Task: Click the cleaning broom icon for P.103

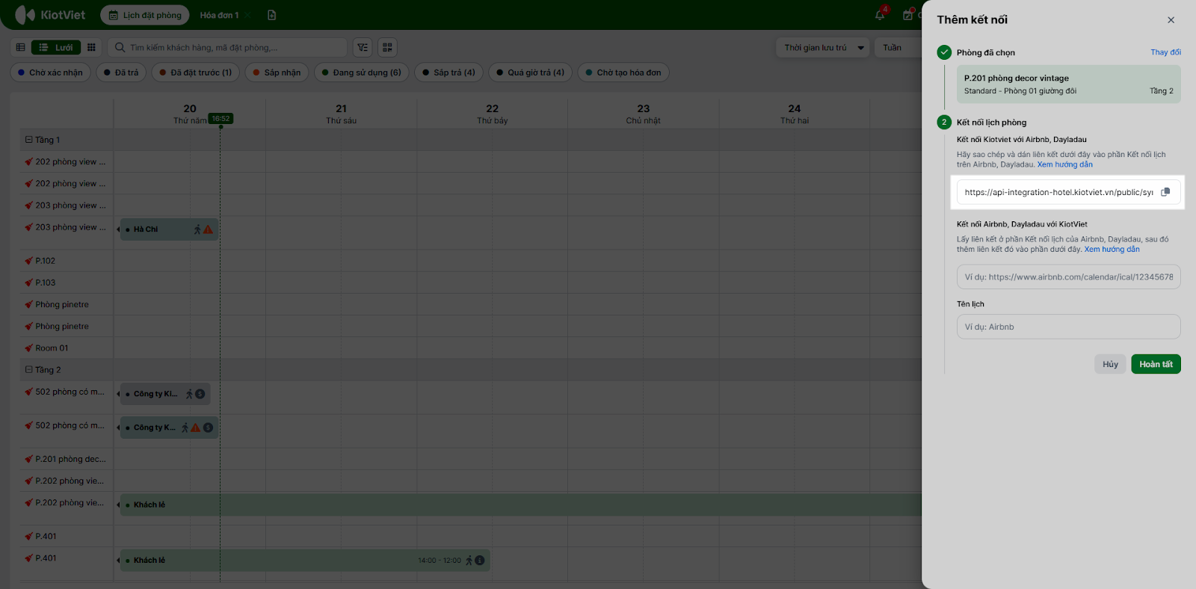Action: point(28,283)
